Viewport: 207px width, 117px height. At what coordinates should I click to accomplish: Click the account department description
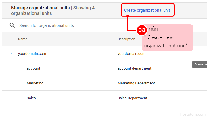click(x=134, y=68)
